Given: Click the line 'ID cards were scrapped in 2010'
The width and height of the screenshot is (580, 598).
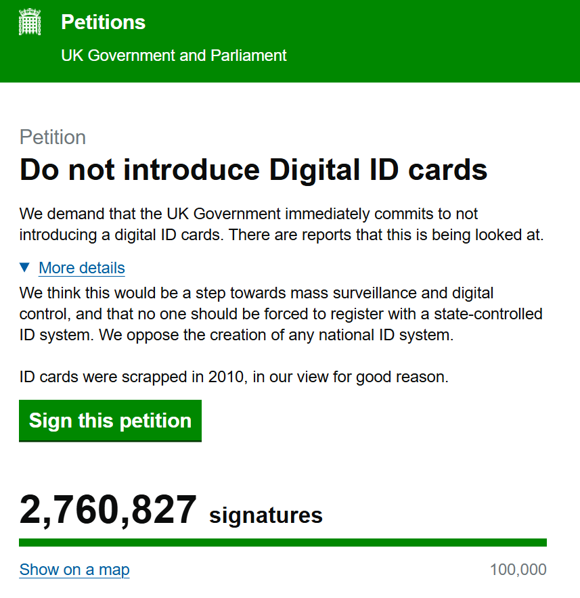Looking at the screenshot, I should (233, 377).
